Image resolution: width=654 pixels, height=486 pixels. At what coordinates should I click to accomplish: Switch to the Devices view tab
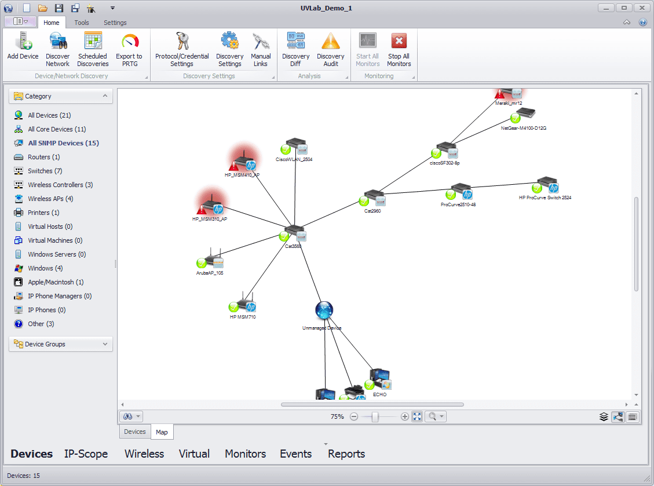pos(135,432)
